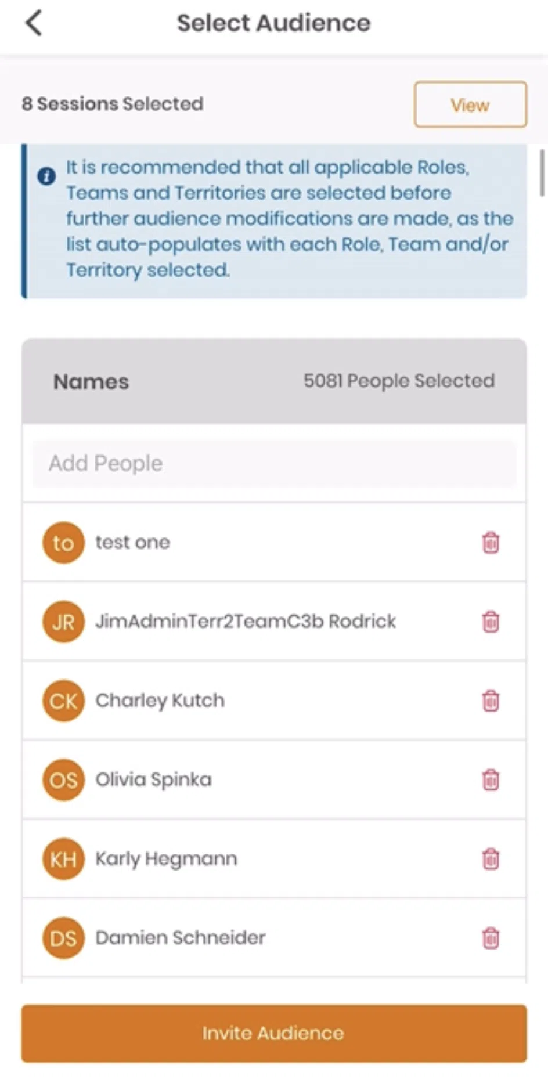Remove Damien Schneider via trash icon
548x1083 pixels.
coord(491,937)
